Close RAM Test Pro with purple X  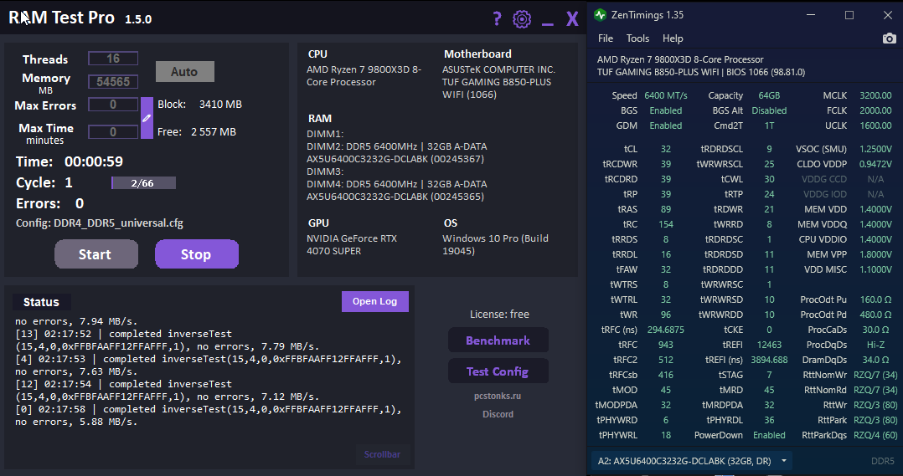(572, 19)
